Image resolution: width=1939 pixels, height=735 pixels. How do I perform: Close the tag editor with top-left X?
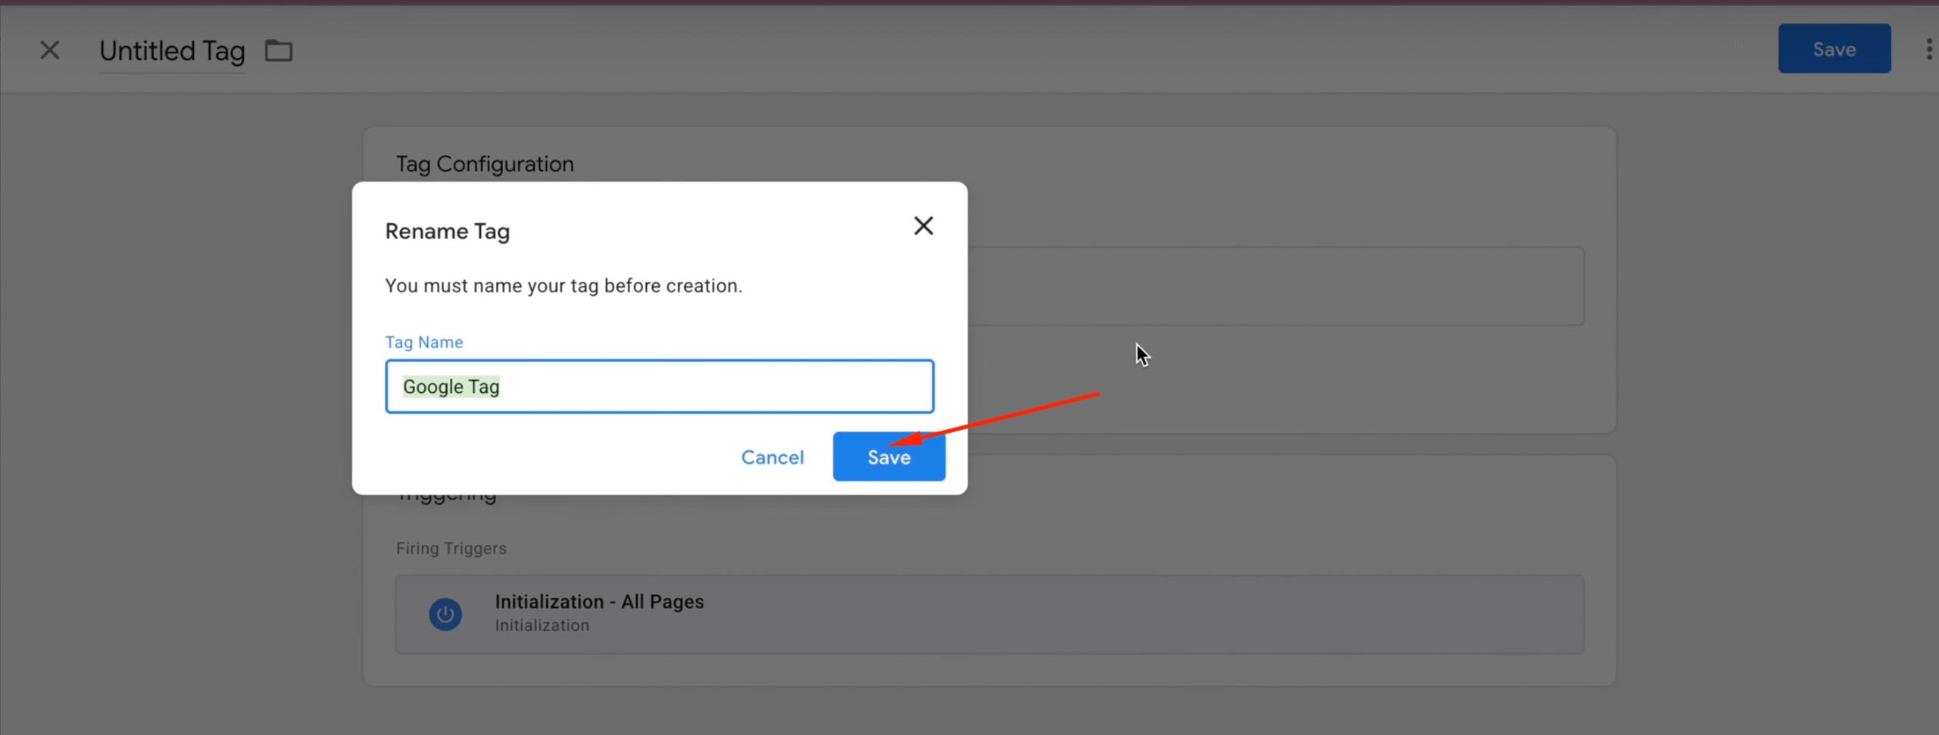point(50,51)
